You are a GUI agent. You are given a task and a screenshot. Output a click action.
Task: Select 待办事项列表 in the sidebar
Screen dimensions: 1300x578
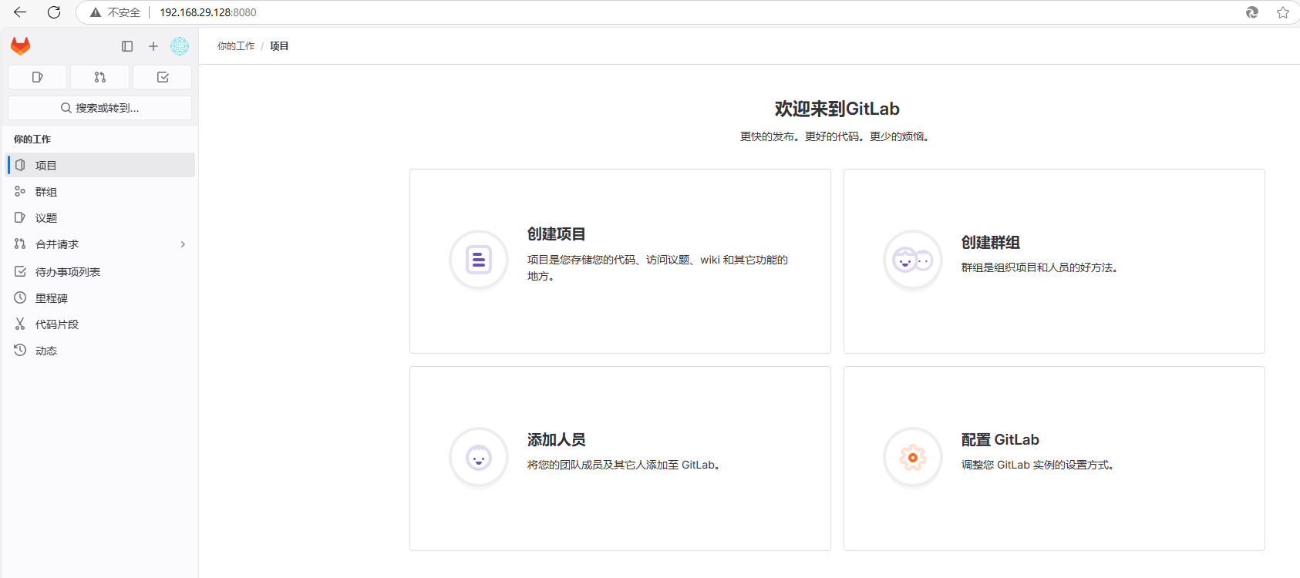[x=101, y=272]
